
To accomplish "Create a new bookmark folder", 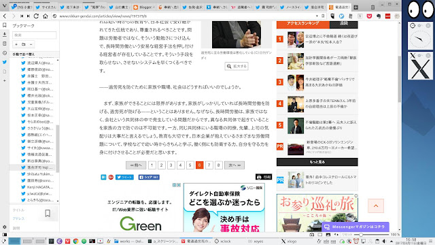I will click(24, 44).
